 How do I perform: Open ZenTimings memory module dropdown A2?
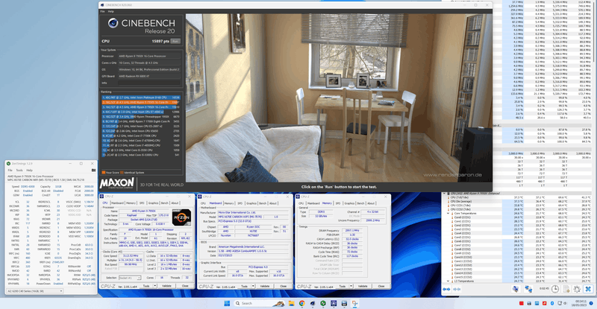pos(35,291)
